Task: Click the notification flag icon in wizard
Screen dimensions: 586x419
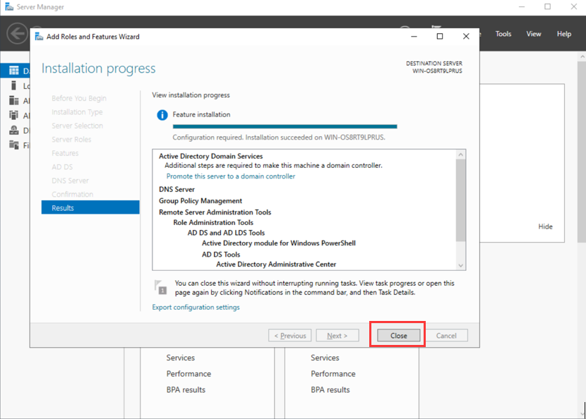Action: [161, 286]
